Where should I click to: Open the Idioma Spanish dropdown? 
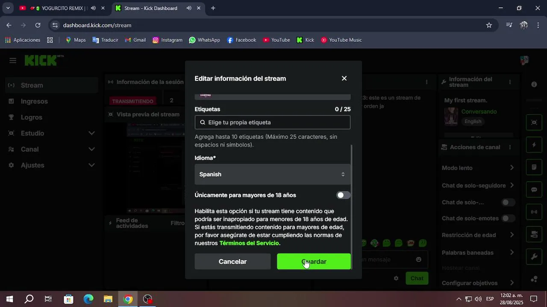[273, 174]
